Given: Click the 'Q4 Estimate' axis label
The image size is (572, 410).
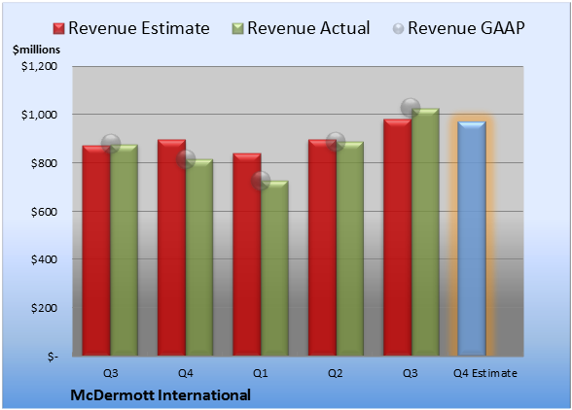Looking at the screenshot, I should 485,373.
